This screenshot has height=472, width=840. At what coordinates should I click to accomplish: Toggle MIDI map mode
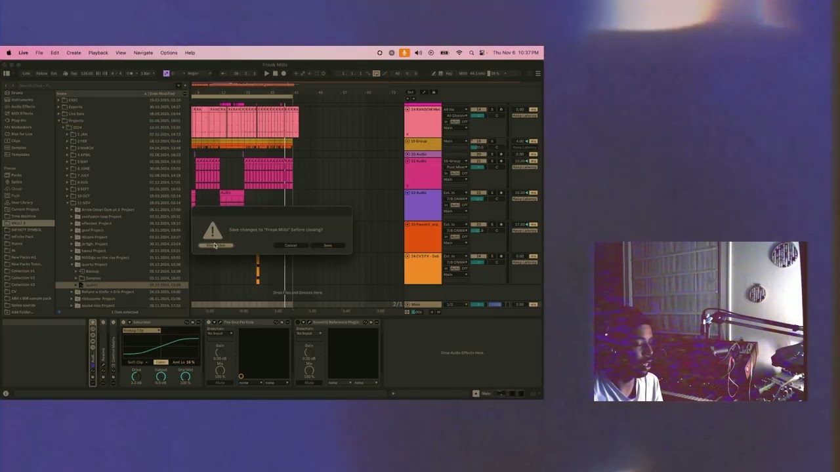[463, 73]
